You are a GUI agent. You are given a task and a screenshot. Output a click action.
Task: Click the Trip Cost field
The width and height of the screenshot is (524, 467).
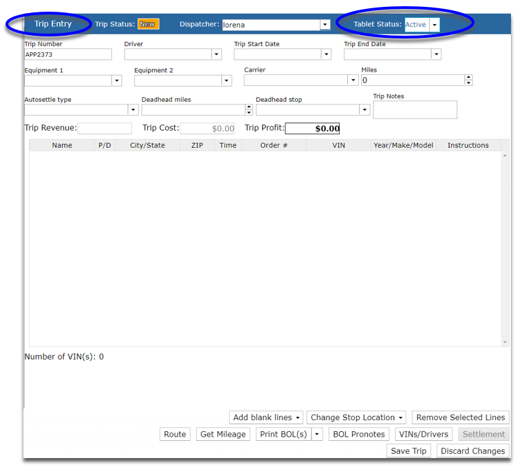pyautogui.click(x=207, y=129)
